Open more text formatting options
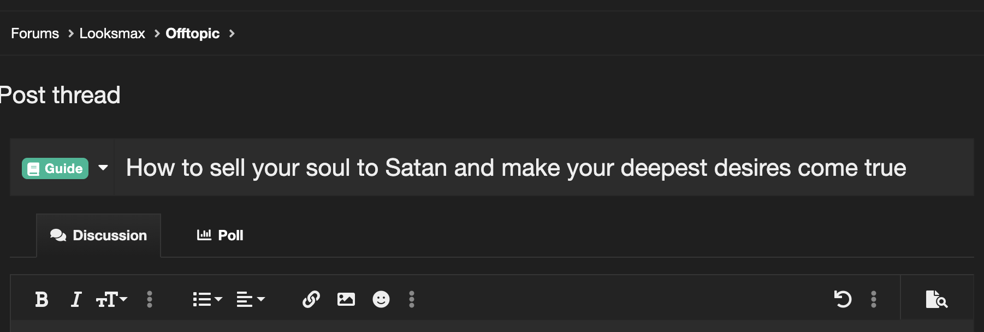The image size is (984, 332). point(150,299)
